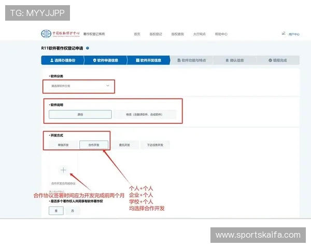Screen dimensions: 311x248
Task: Select 委托开发 as the 开发方式
Action: (x=124, y=145)
